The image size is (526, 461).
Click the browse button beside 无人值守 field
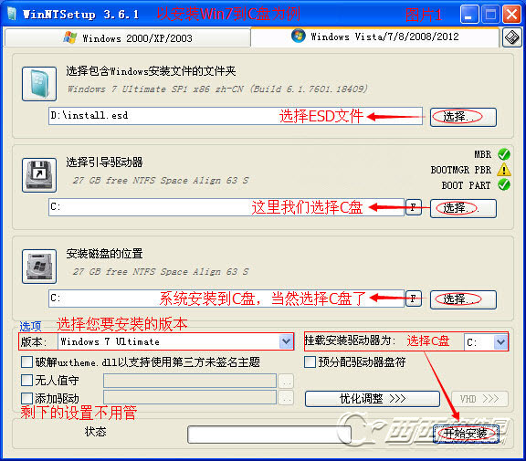tap(286, 382)
